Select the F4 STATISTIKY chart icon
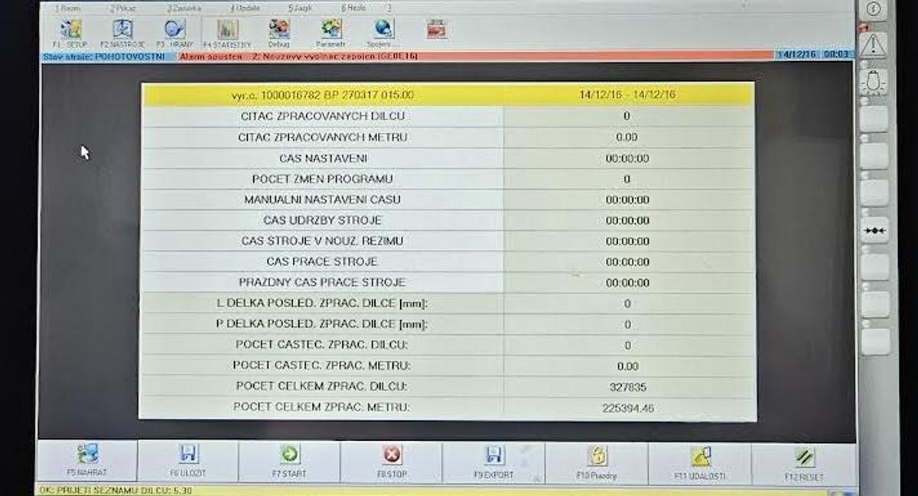This screenshot has height=496, width=918. (227, 31)
